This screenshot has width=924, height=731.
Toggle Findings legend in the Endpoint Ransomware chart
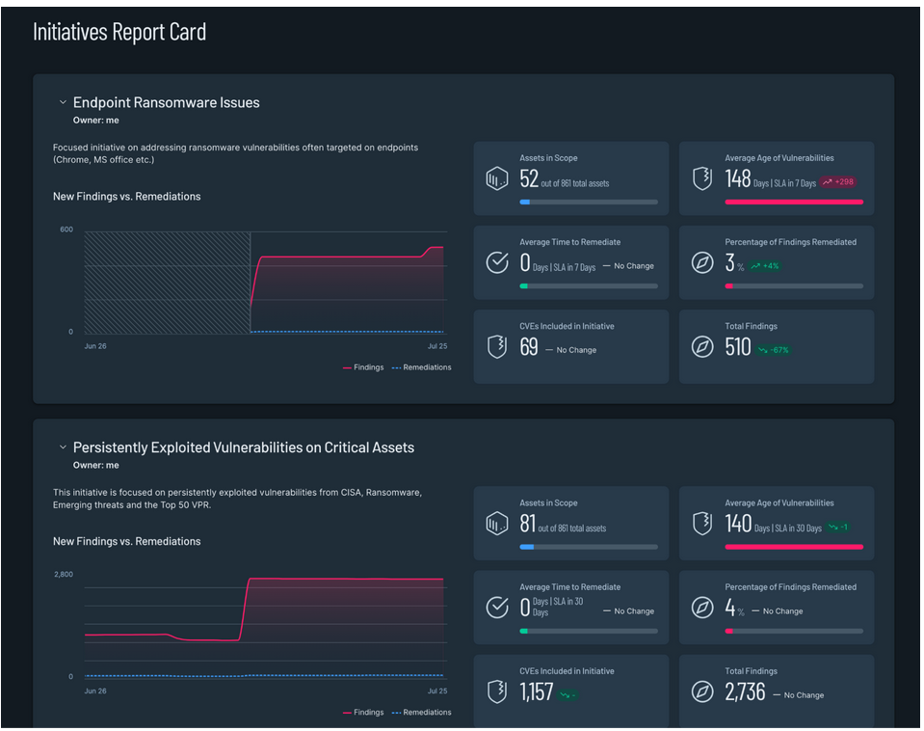click(x=363, y=367)
